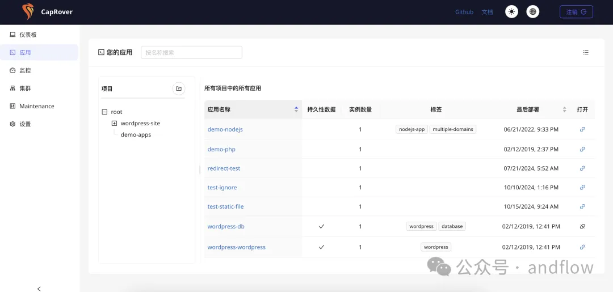Select demo-apps in project tree

(x=136, y=135)
